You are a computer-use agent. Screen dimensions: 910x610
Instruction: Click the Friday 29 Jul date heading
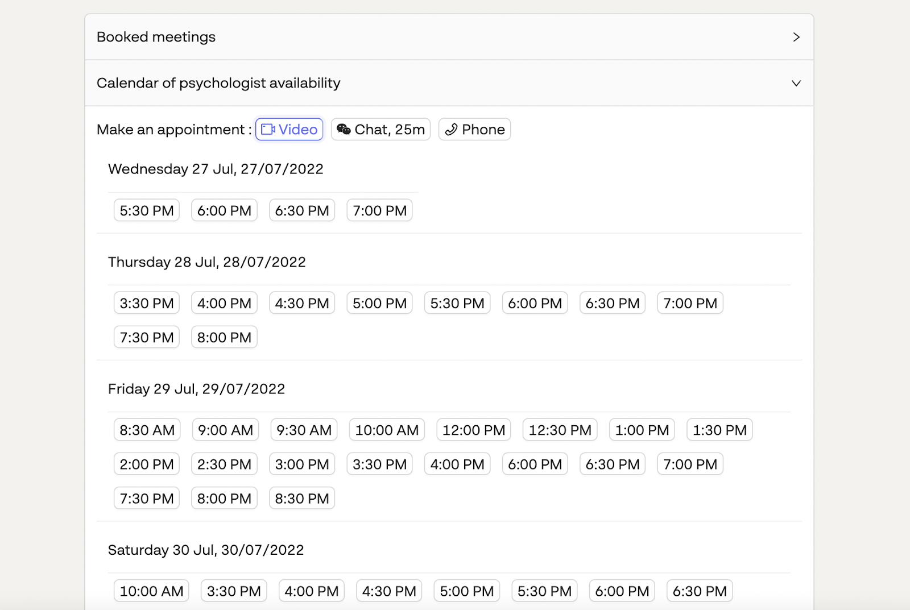coord(196,389)
